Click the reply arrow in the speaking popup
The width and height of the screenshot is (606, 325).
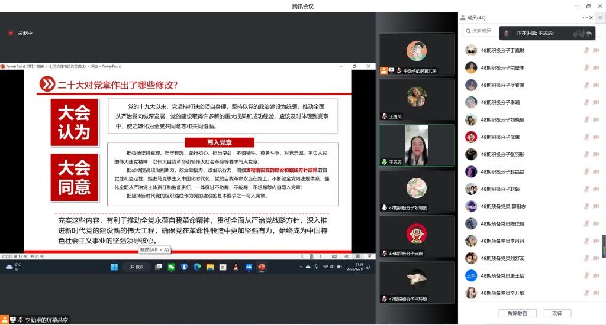[x=589, y=34]
